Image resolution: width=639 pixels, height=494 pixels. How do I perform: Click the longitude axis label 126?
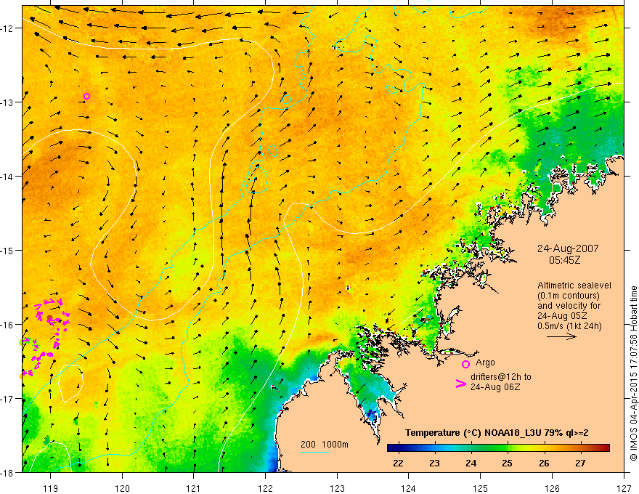(552, 488)
